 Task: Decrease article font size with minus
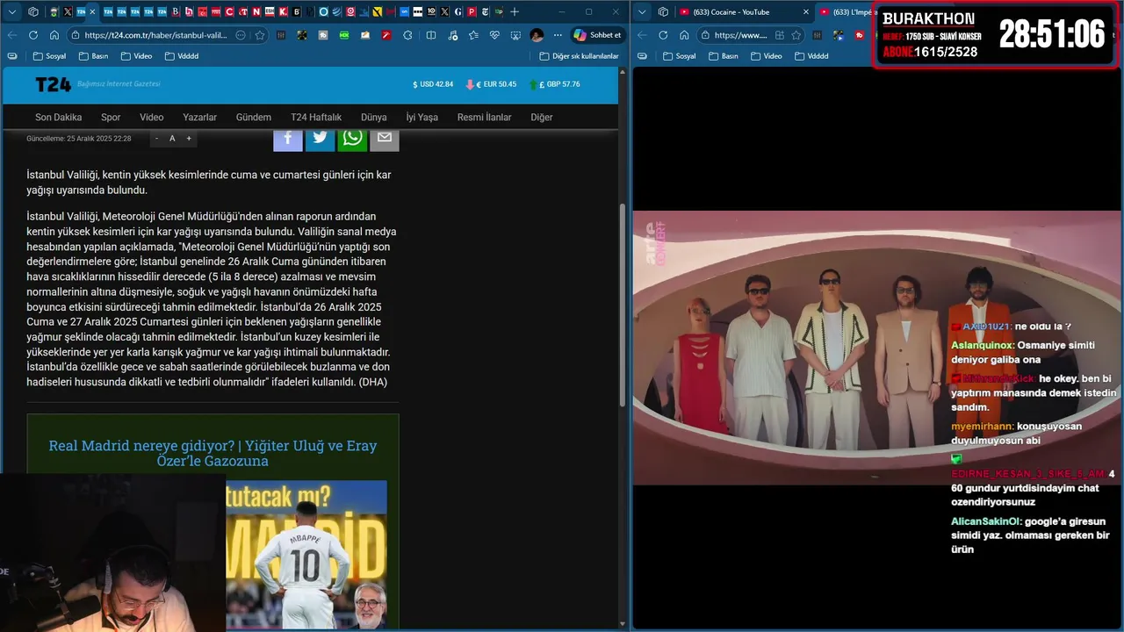[x=157, y=138]
